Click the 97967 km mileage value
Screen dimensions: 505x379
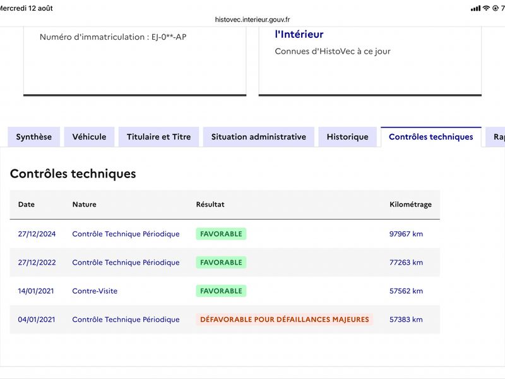pos(406,234)
